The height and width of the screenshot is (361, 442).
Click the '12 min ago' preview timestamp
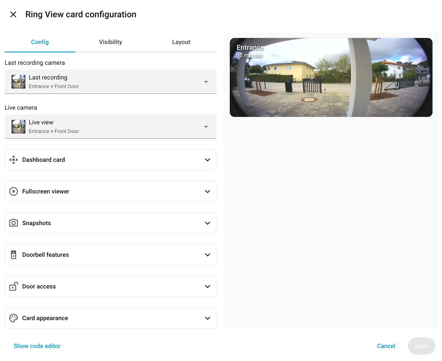pos(250,55)
